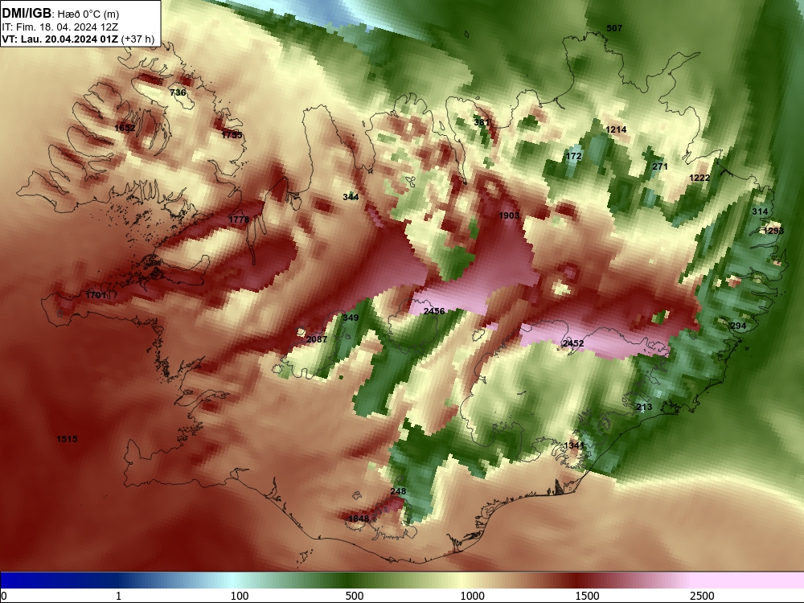The image size is (804, 603).
Task: Click the 344 value on the map
Action: point(351,196)
